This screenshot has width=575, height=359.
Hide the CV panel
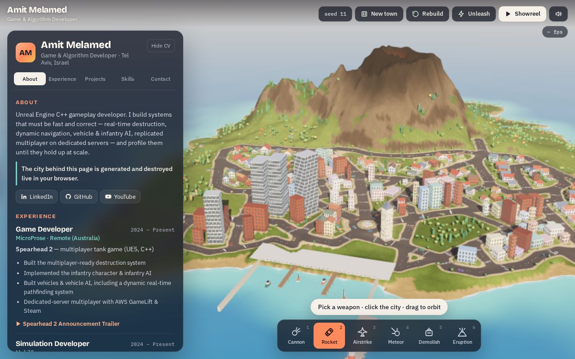(161, 46)
